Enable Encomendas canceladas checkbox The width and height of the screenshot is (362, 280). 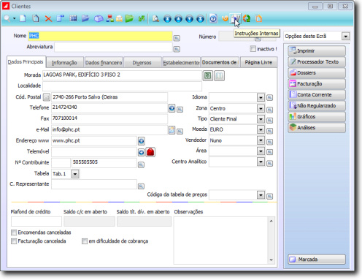(x=14, y=232)
